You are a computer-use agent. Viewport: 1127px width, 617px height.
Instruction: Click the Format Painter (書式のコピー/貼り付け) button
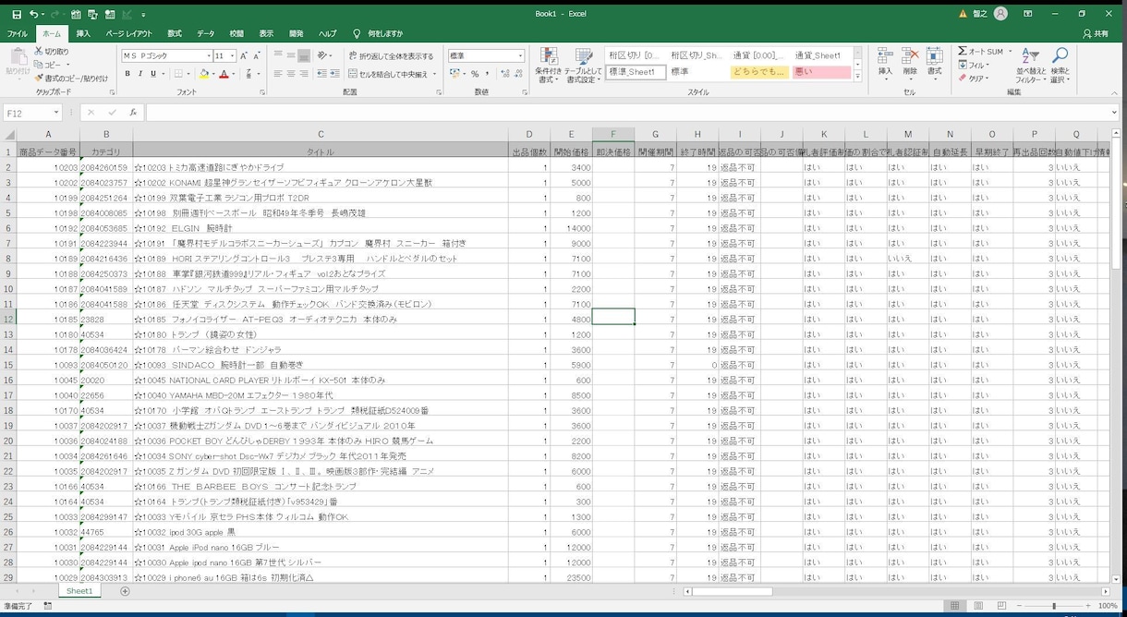tap(71, 79)
